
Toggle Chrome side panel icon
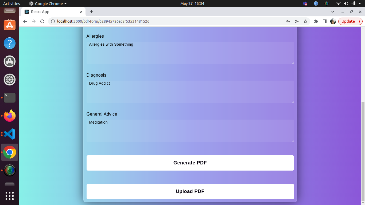pyautogui.click(x=325, y=21)
